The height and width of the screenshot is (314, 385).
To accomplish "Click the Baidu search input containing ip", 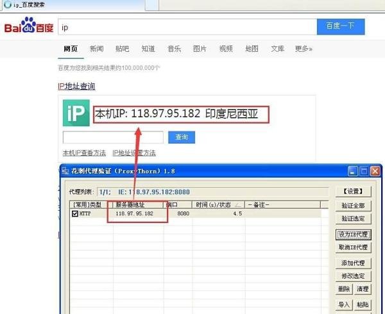I will tap(187, 27).
